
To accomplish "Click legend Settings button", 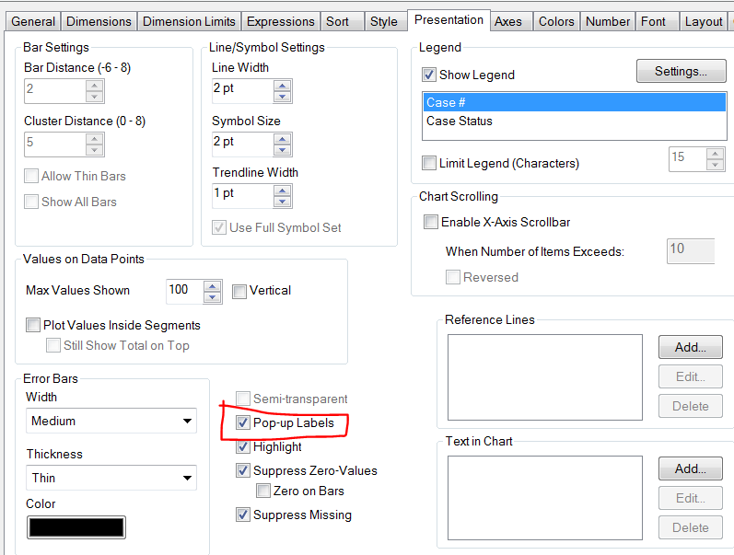I will pos(681,71).
